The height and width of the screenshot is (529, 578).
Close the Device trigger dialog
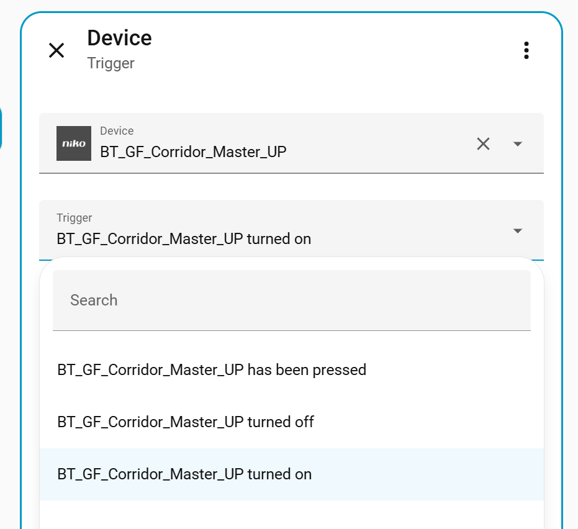click(x=56, y=50)
